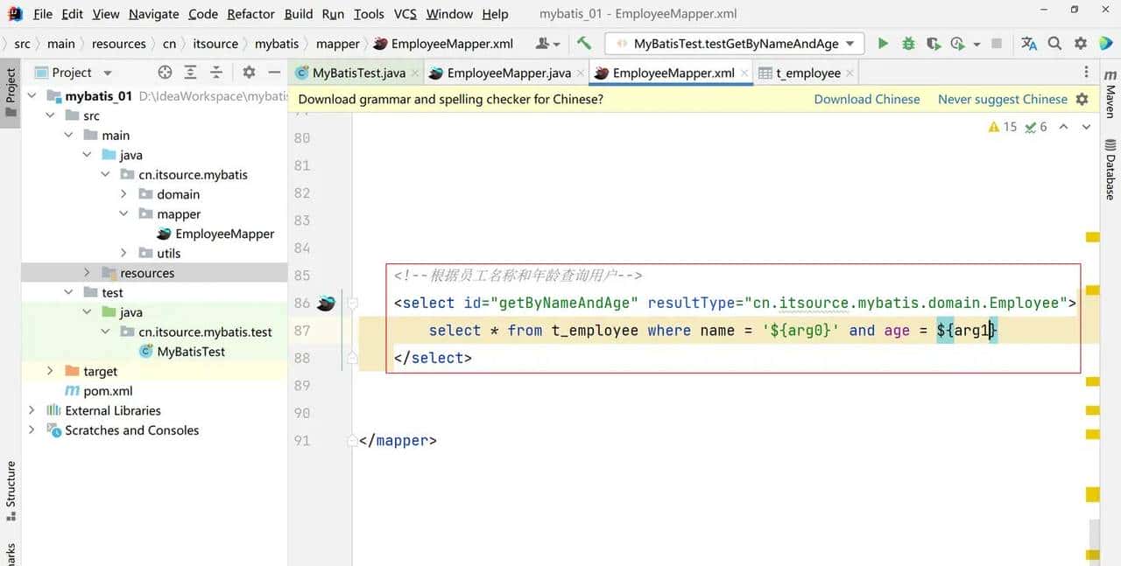The height and width of the screenshot is (566, 1121).
Task: Click MyBatis gutter icon on line 86
Action: 326,303
